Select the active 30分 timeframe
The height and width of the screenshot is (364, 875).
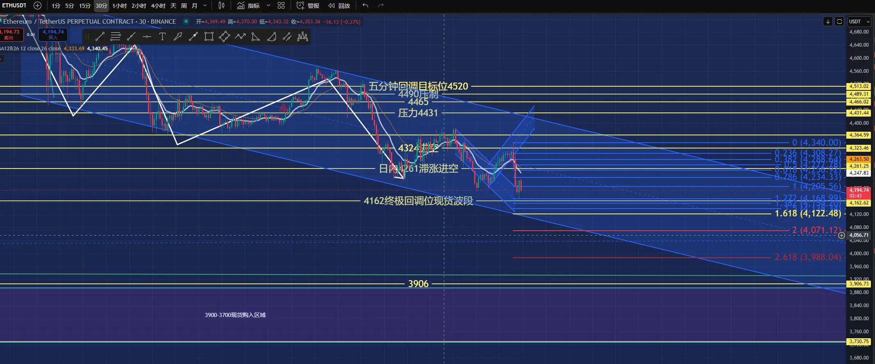point(101,6)
